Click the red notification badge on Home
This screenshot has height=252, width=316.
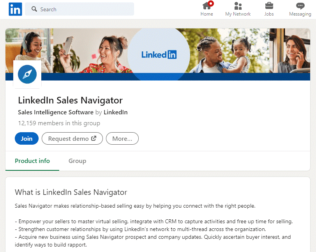pos(210,3)
